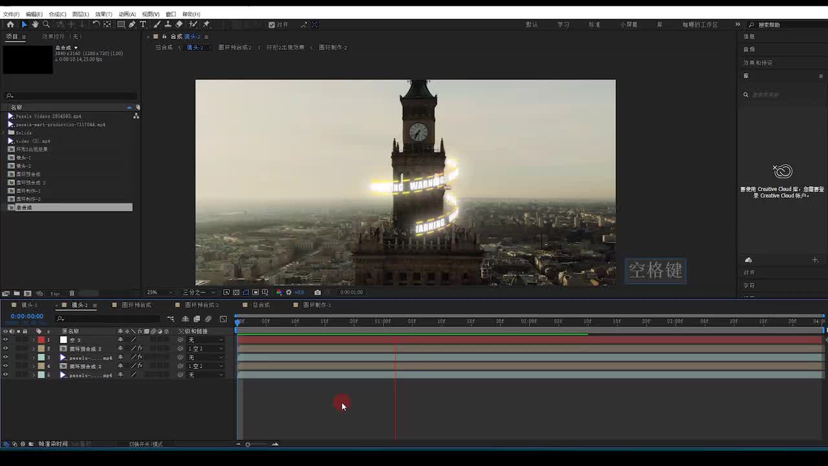Click the Home icon in toolbar
Screen dimensions: 828x466
[x=10, y=25]
